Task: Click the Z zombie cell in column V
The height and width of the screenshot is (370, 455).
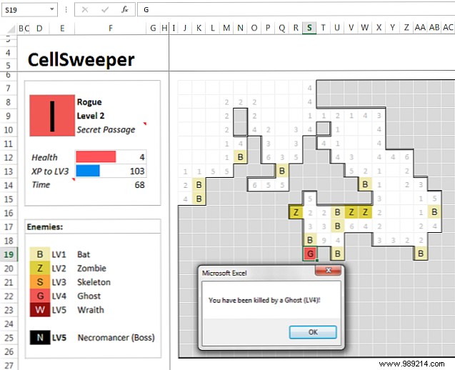Action: click(x=351, y=212)
